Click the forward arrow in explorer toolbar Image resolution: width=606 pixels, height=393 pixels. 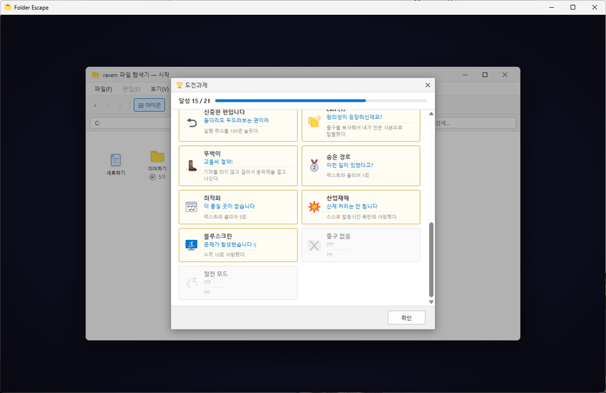point(107,105)
